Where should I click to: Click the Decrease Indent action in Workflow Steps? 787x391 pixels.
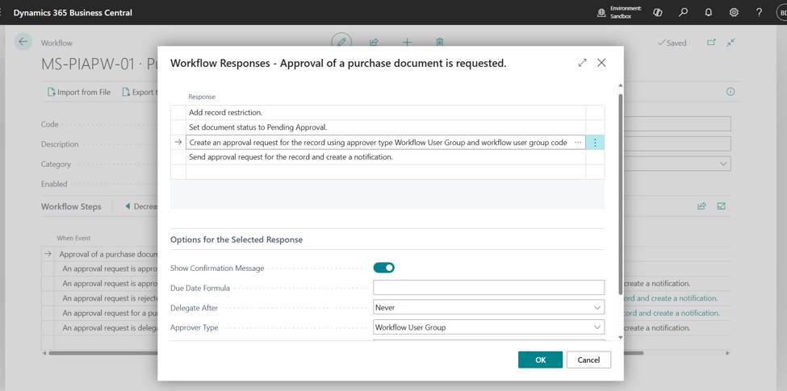pos(141,206)
